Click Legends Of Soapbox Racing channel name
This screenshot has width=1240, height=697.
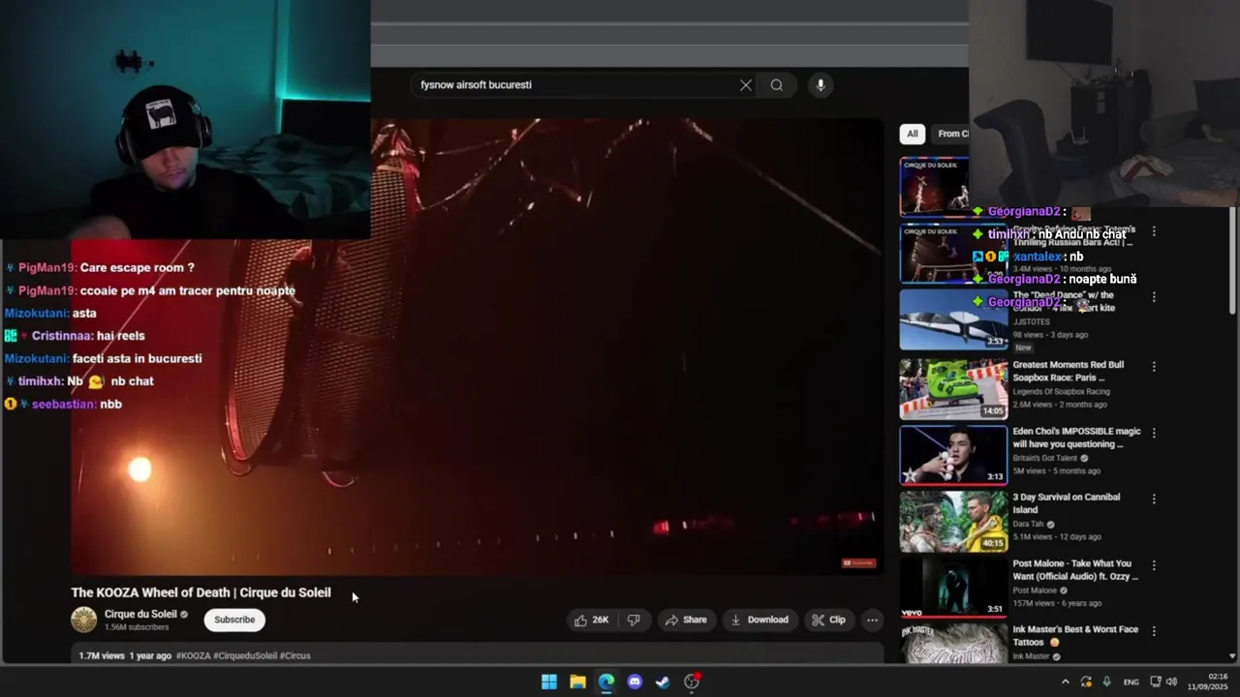(x=1061, y=392)
